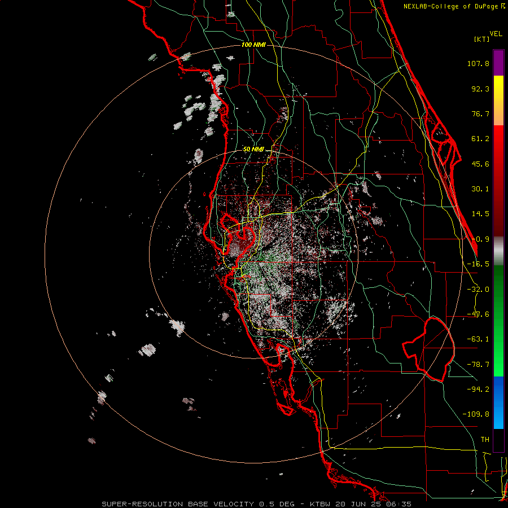Click the -109.8 legend value
This screenshot has height=508, width=508.
click(476, 414)
